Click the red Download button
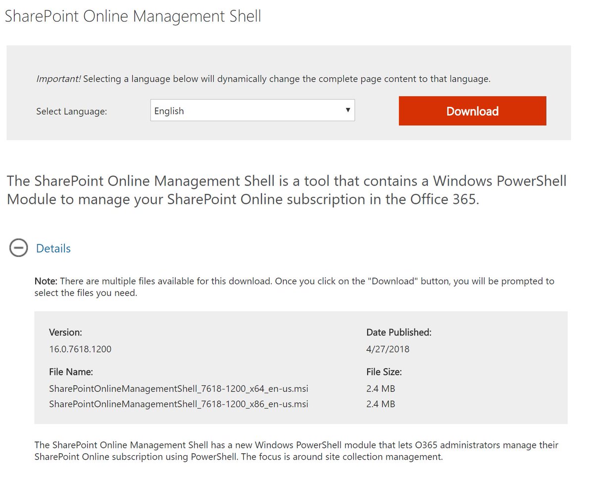Screen dimensions: 594x480 [x=472, y=111]
